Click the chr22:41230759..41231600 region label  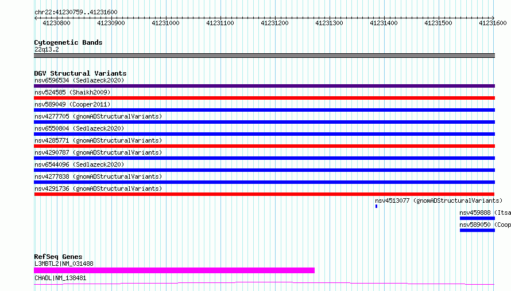click(76, 13)
